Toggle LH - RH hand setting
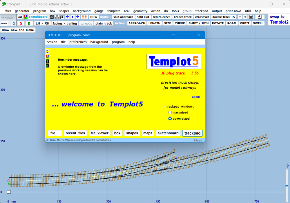The height and width of the screenshot is (203, 290). click(42, 23)
